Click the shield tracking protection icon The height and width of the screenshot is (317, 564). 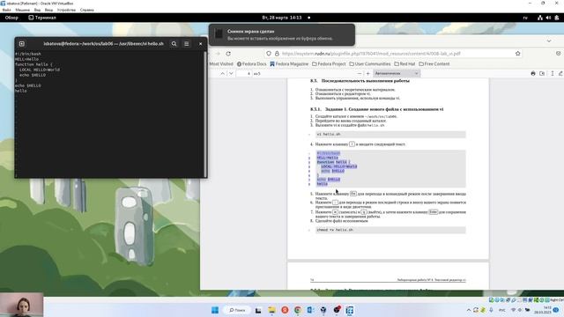click(269, 54)
